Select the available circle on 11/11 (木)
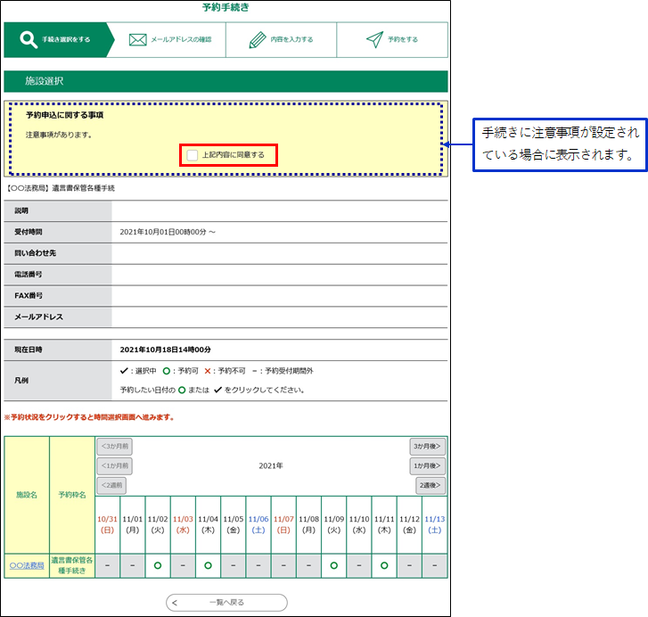648x617 pixels. [384, 565]
